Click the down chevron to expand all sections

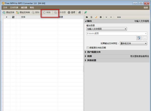pos(106,17)
